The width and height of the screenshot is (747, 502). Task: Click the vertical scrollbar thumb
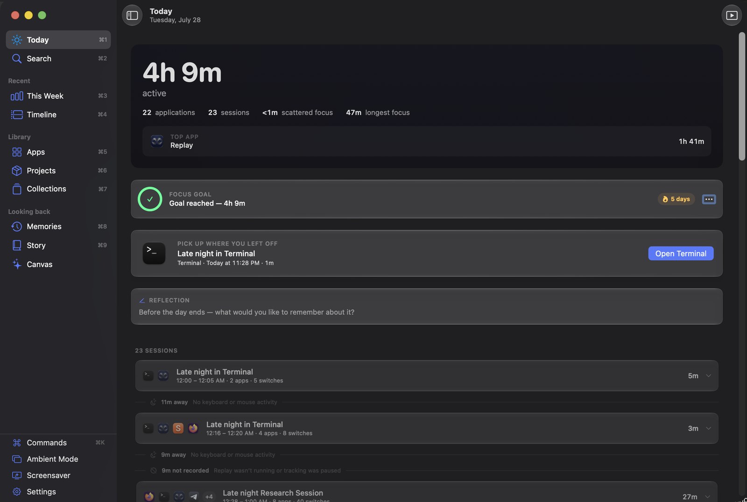[742, 97]
